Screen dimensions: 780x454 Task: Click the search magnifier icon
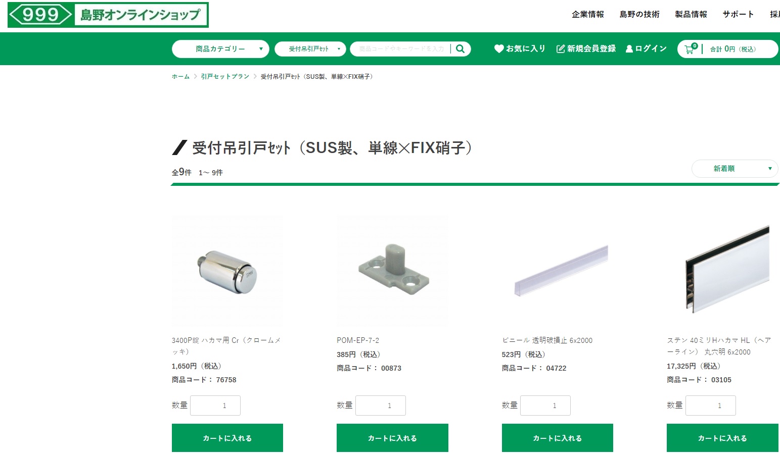coord(460,49)
